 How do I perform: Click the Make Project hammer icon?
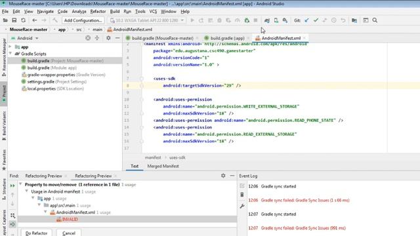pos(55,20)
